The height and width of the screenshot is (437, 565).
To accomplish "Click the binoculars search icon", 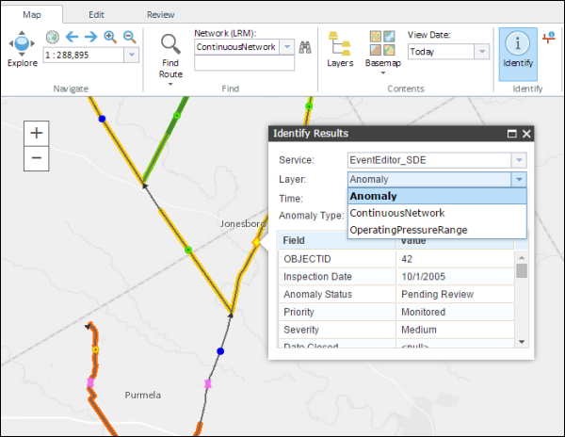I will pyautogui.click(x=304, y=47).
